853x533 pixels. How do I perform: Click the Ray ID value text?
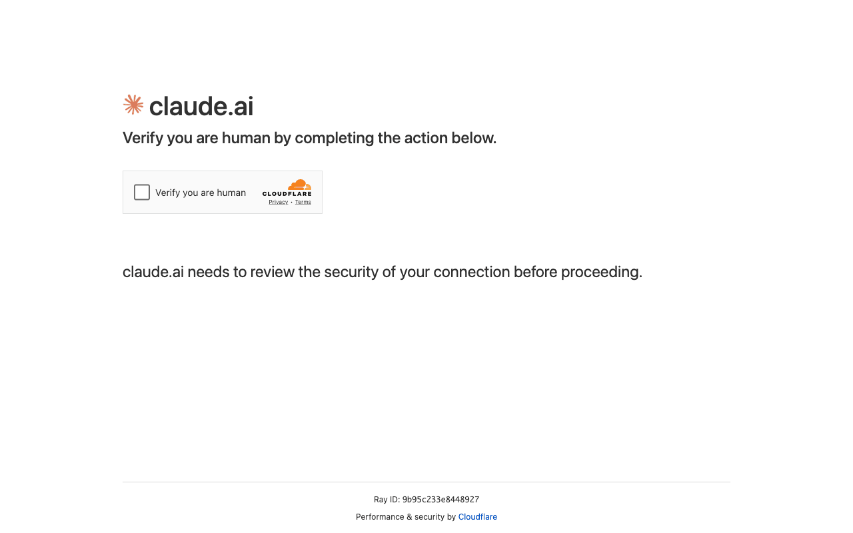tap(440, 499)
